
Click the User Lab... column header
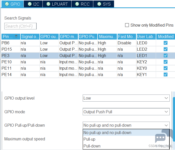point(146,36)
